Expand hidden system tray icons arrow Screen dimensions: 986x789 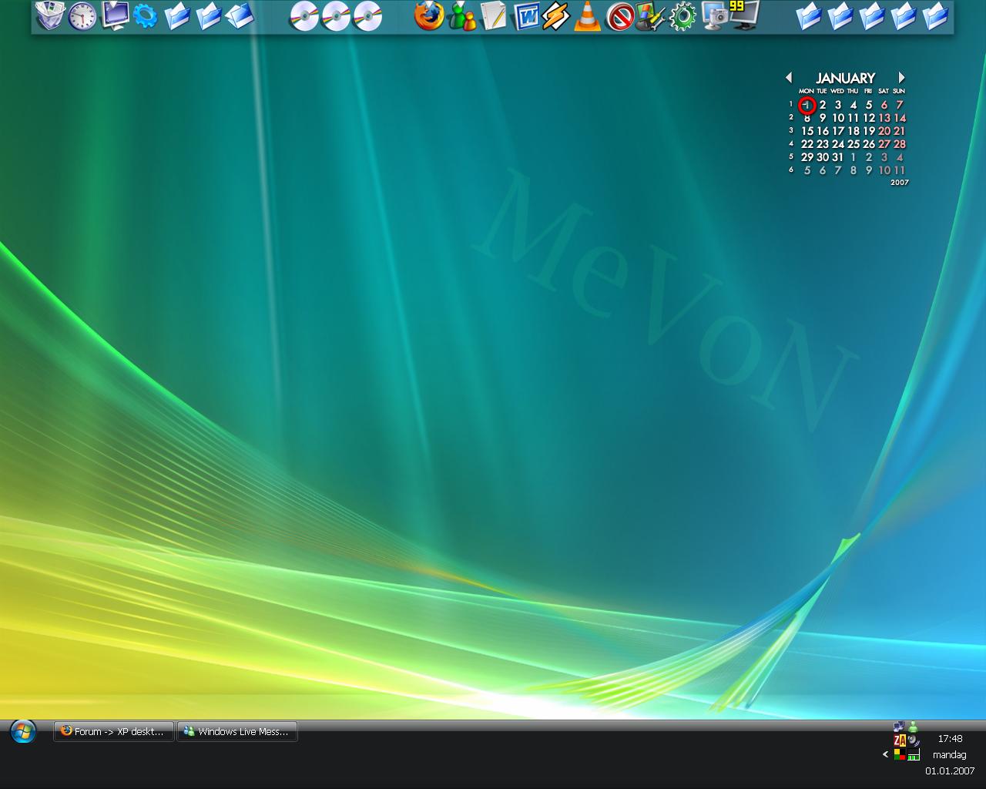point(885,754)
